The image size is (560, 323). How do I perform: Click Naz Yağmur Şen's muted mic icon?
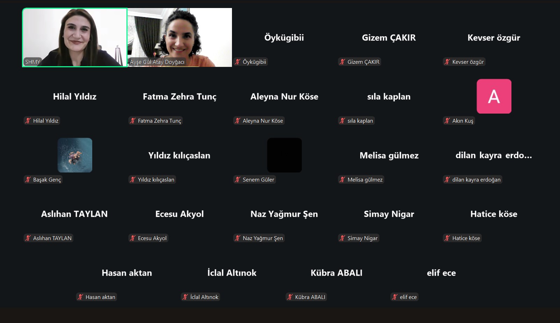pyautogui.click(x=238, y=238)
